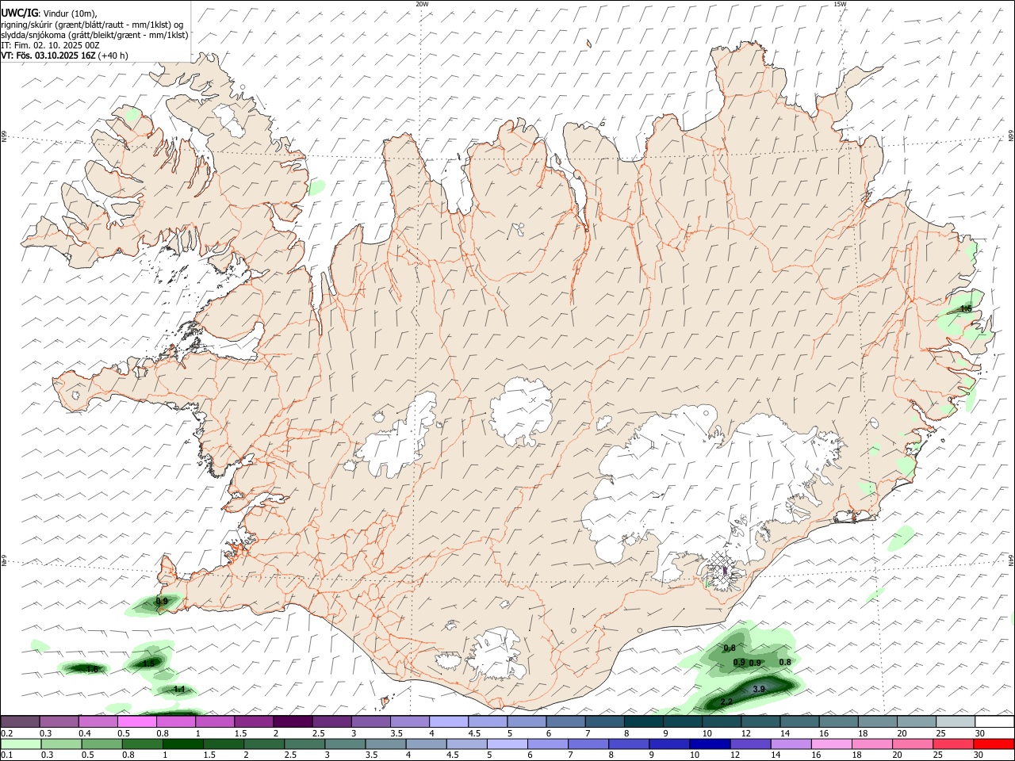The width and height of the screenshot is (1015, 761).
Task: Click the 'rigning/skúrir' legend description line
Action: pos(93,24)
